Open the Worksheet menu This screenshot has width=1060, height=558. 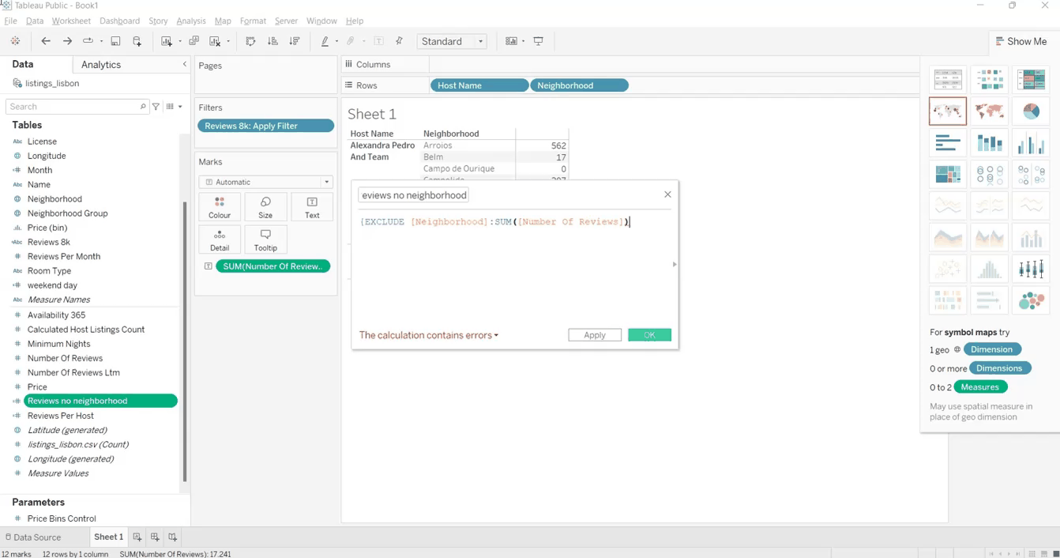pyautogui.click(x=71, y=21)
